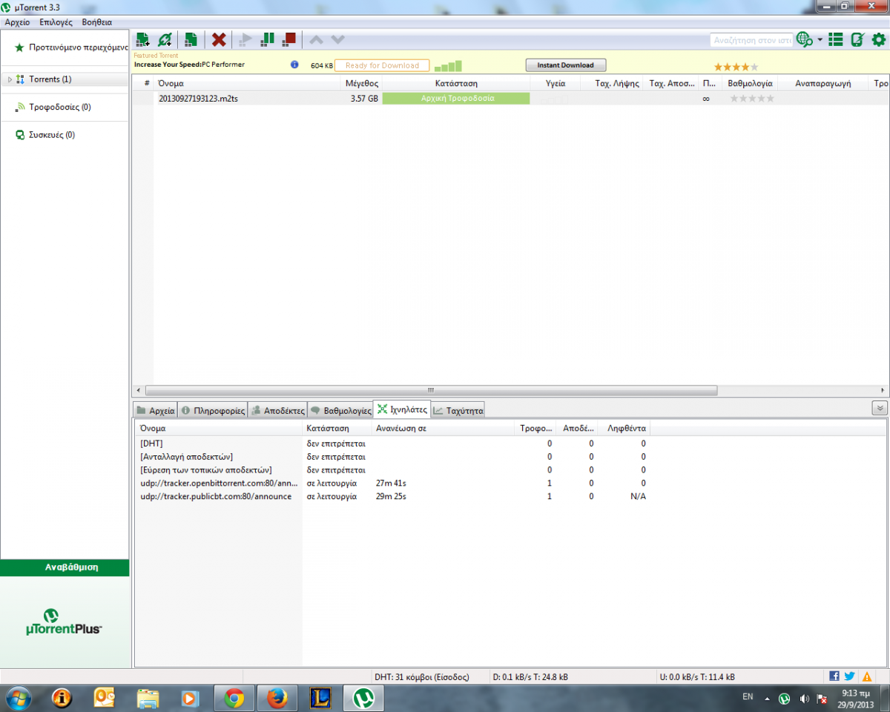Sort by Κατάσταση column header
The width and height of the screenshot is (890, 712).
(456, 84)
